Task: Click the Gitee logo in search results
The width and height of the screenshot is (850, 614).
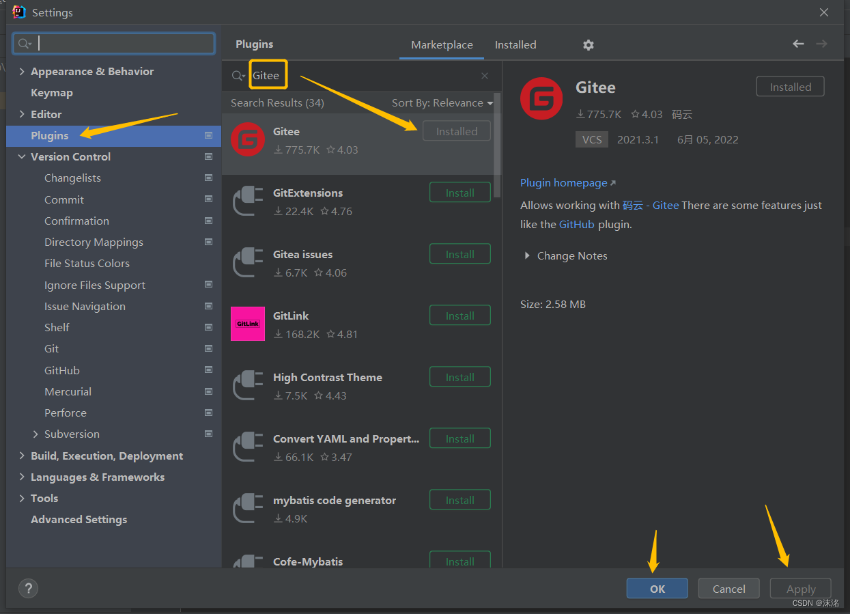Action: click(x=247, y=140)
